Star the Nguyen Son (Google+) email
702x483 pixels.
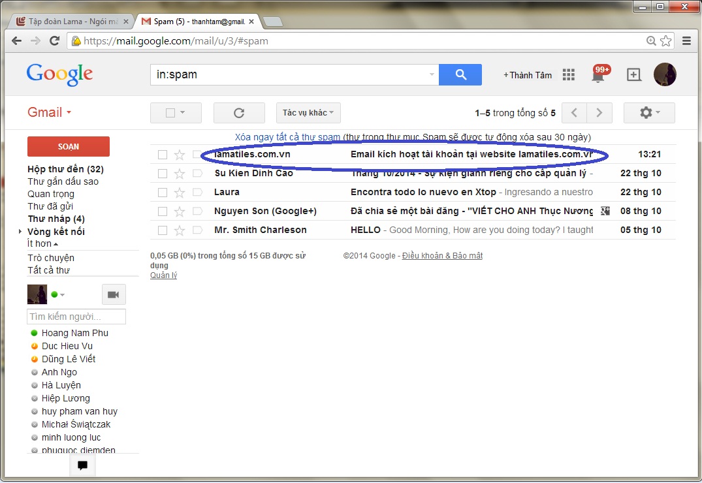pyautogui.click(x=180, y=211)
